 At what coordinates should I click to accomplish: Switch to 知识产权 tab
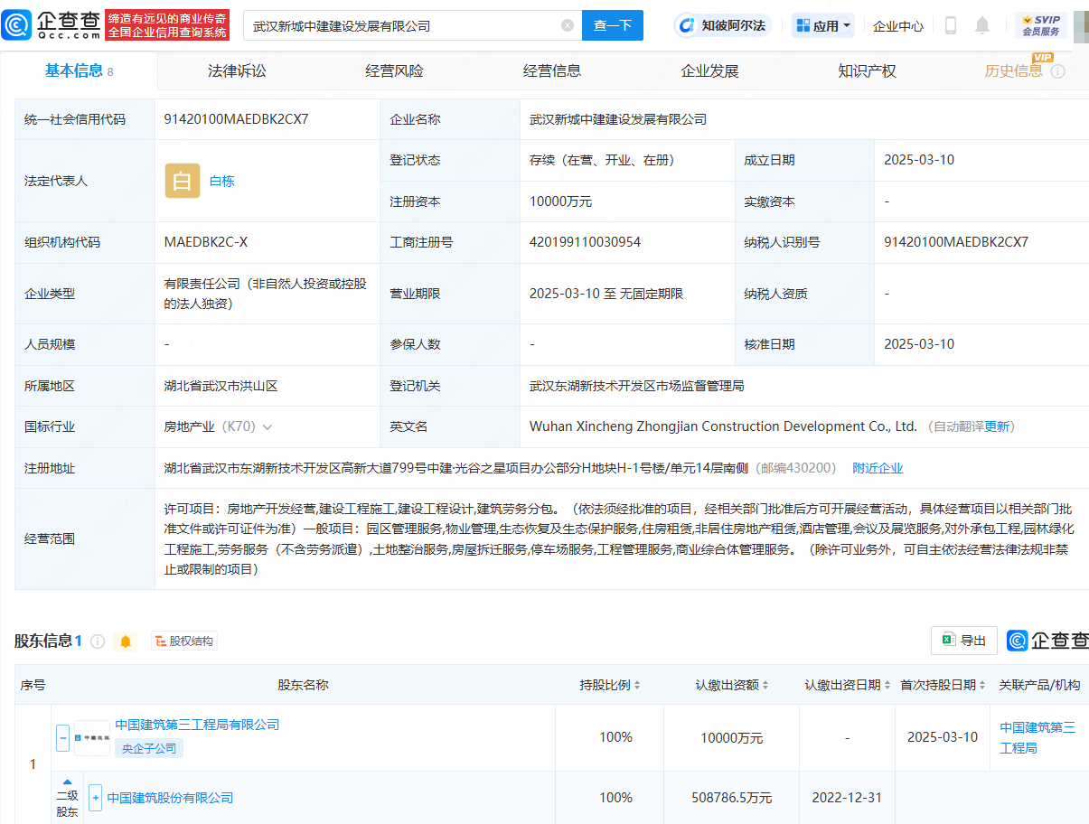click(x=867, y=70)
